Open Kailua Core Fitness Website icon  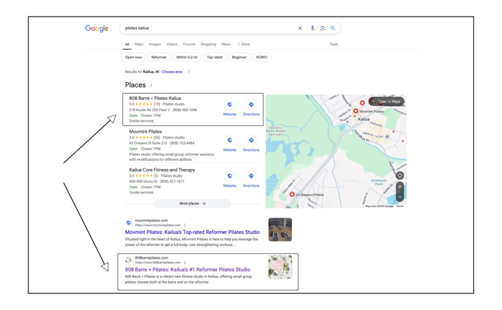pyautogui.click(x=229, y=176)
